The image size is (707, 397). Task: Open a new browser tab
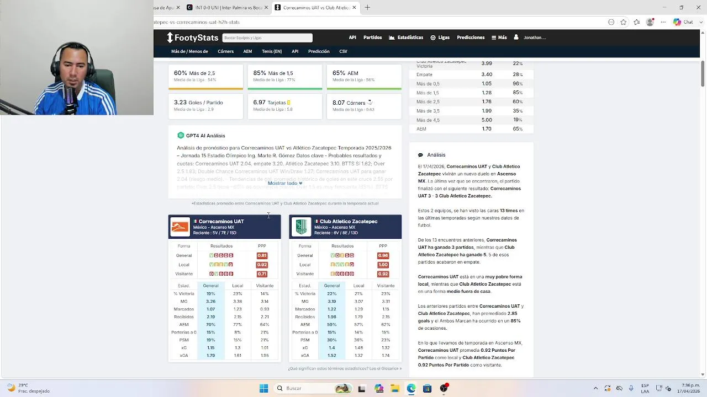click(x=367, y=8)
